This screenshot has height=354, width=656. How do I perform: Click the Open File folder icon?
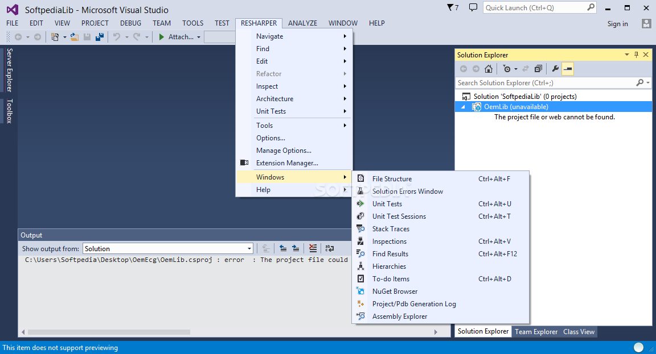point(75,37)
